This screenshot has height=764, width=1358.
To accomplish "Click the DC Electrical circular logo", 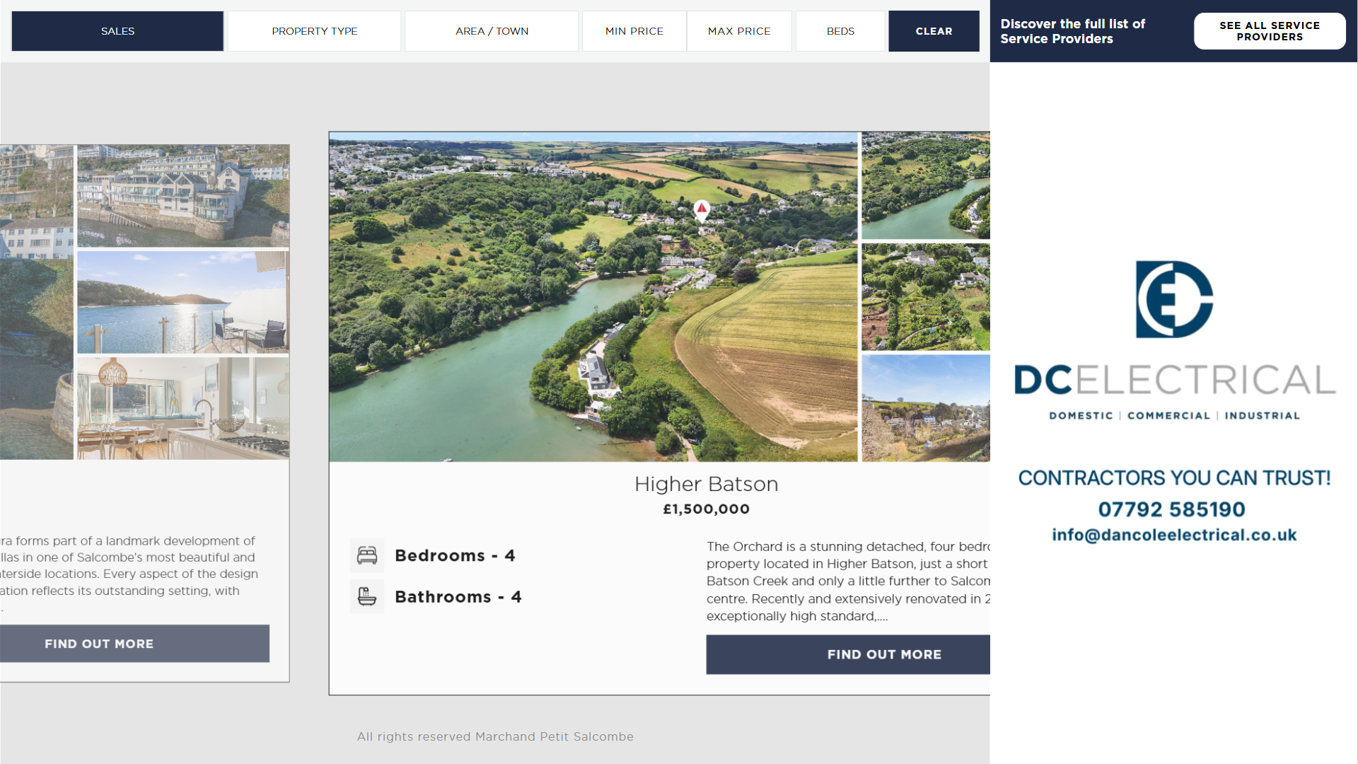I will pyautogui.click(x=1174, y=299).
